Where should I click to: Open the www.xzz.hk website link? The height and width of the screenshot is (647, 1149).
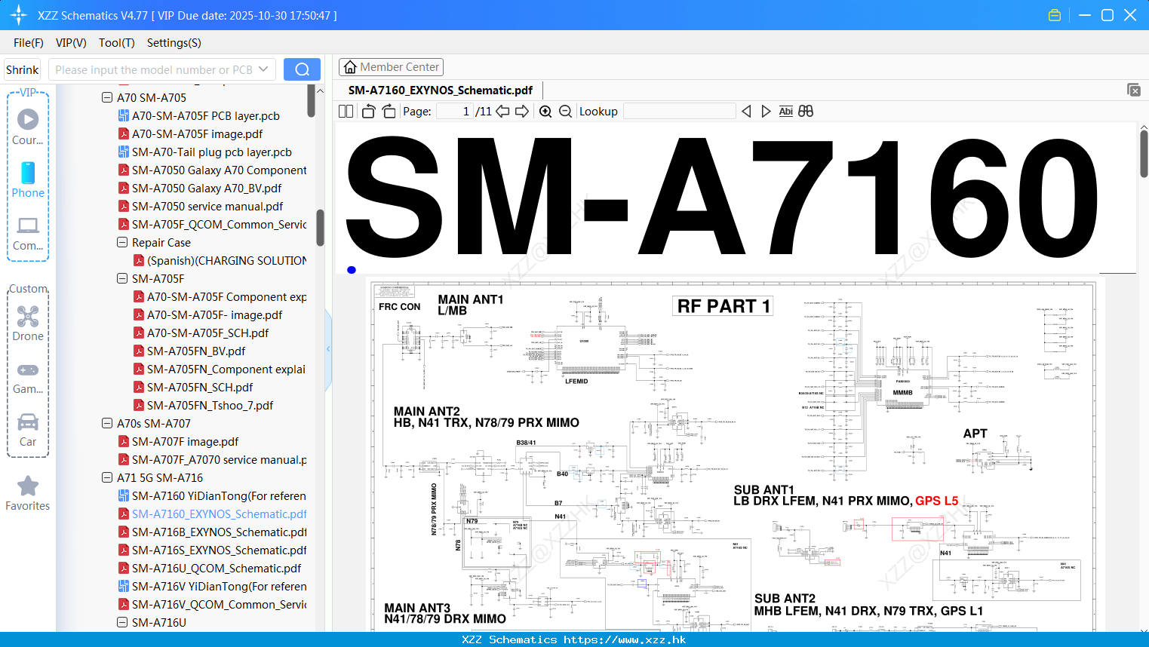625,639
